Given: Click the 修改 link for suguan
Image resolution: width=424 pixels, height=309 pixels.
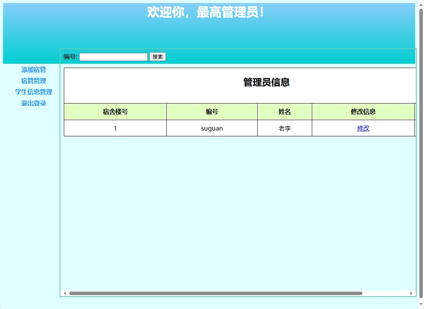Looking at the screenshot, I should pos(363,128).
